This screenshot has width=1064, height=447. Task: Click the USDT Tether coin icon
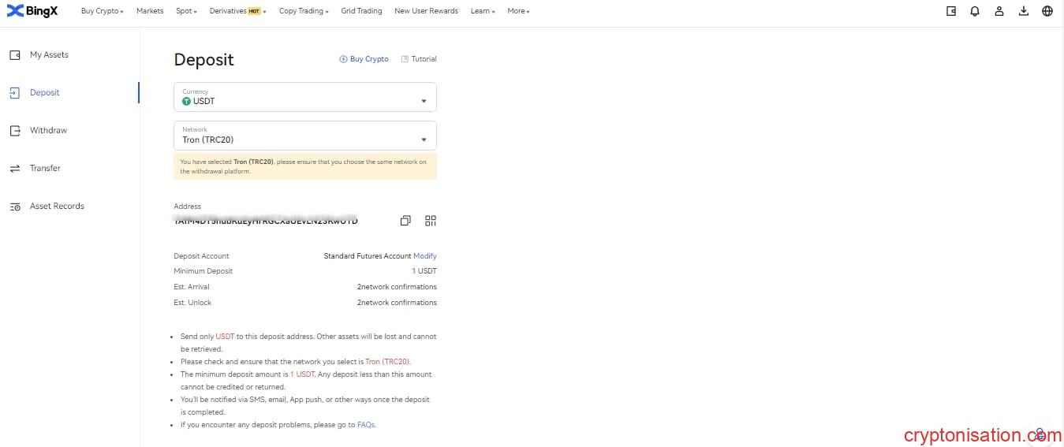187,101
